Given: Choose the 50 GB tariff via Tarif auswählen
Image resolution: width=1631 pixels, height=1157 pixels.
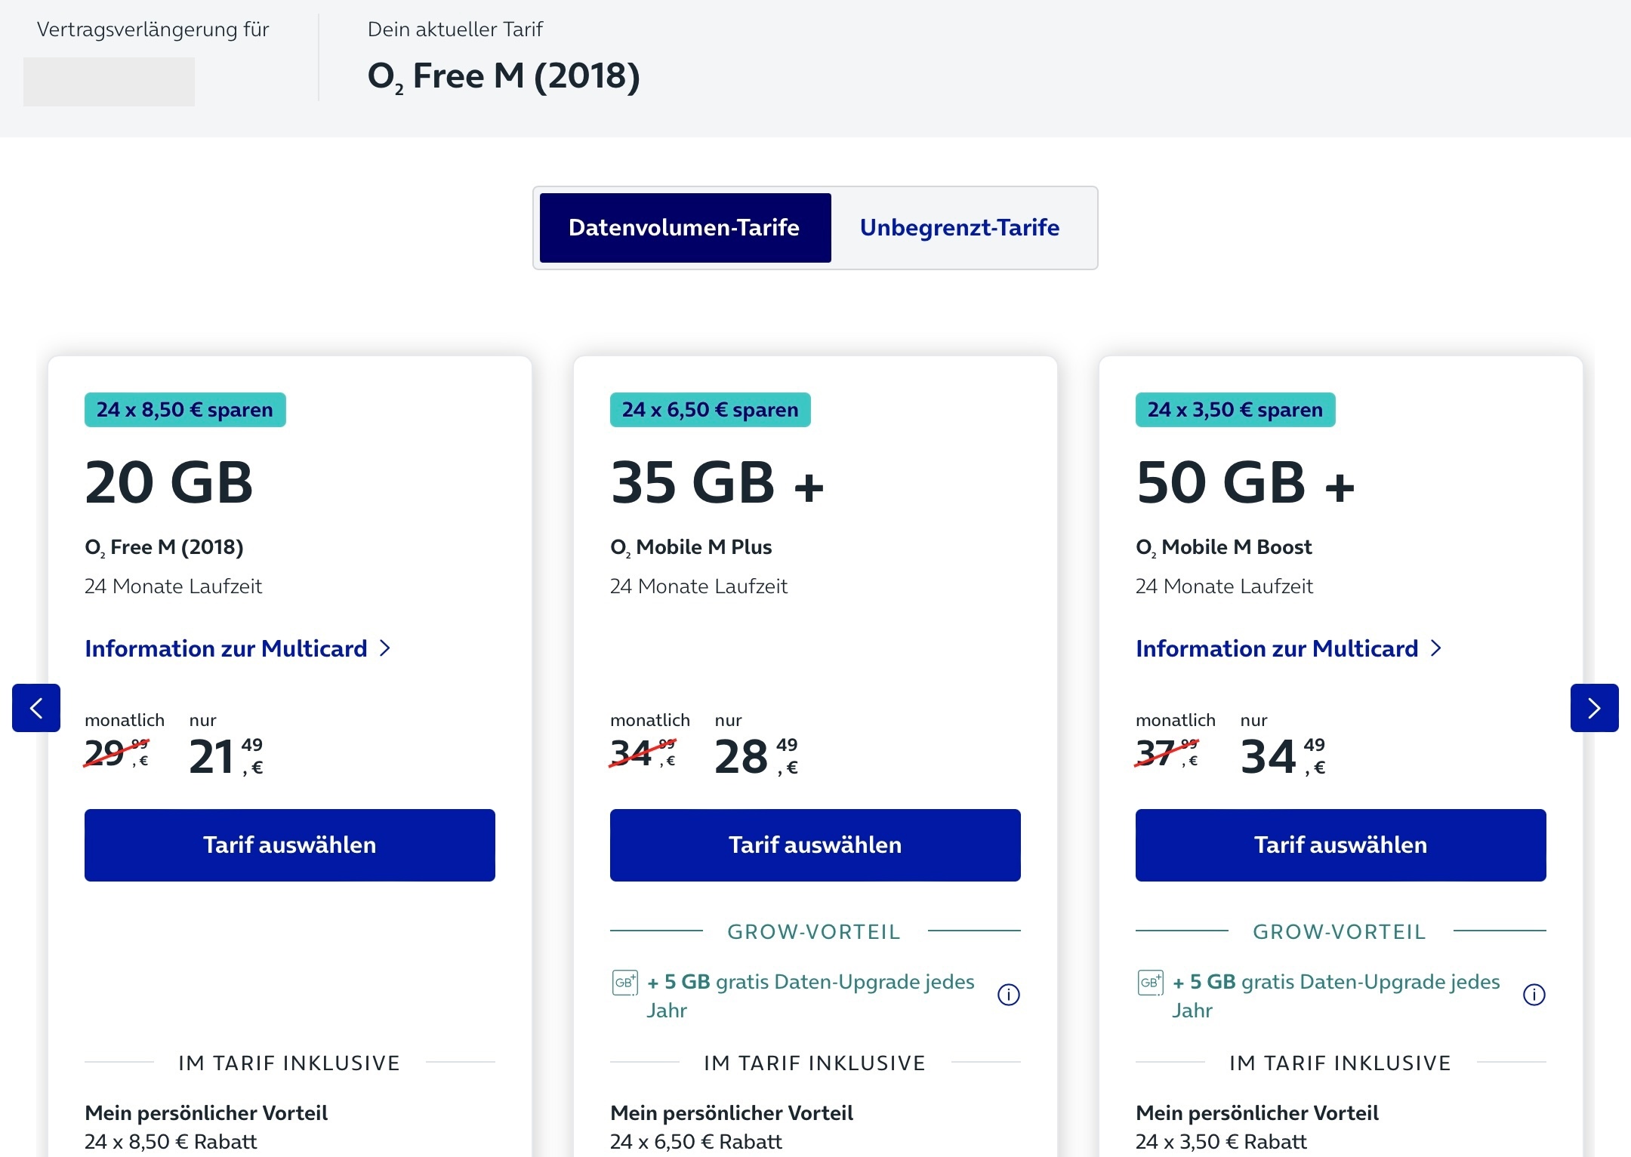Looking at the screenshot, I should 1341,845.
